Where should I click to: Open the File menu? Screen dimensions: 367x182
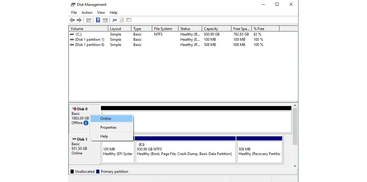(x=74, y=13)
